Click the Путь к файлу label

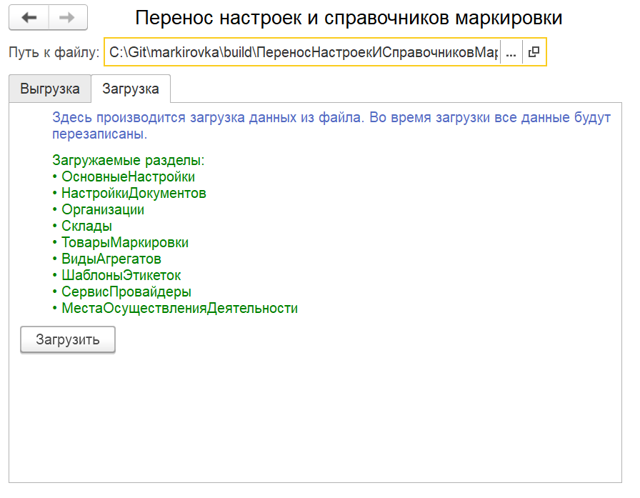(54, 52)
